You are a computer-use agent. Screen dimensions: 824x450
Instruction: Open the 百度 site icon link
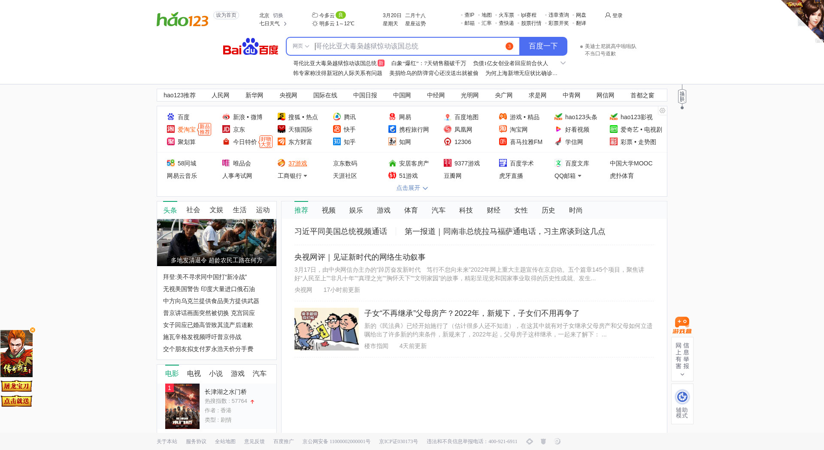(x=171, y=117)
